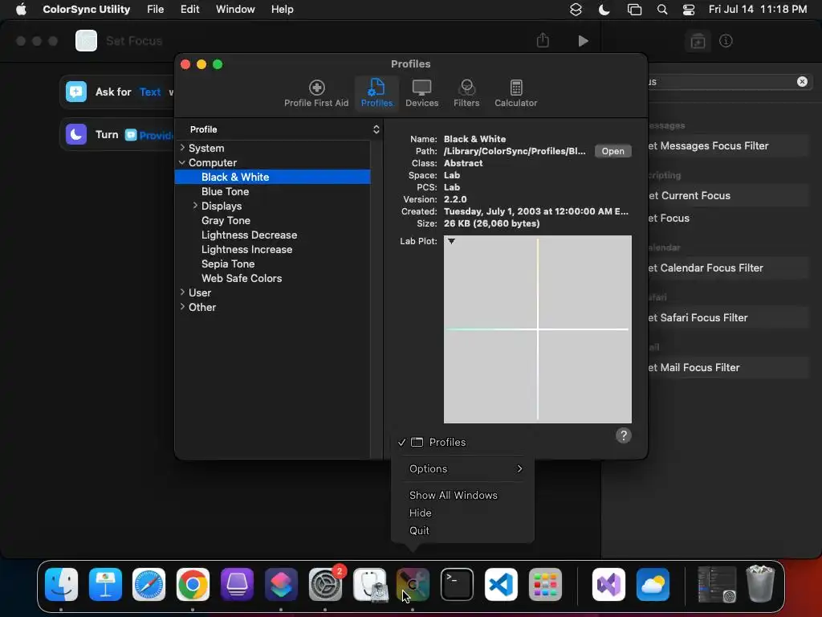Open the Calculator pane
This screenshot has height=617, width=822.
tap(516, 93)
